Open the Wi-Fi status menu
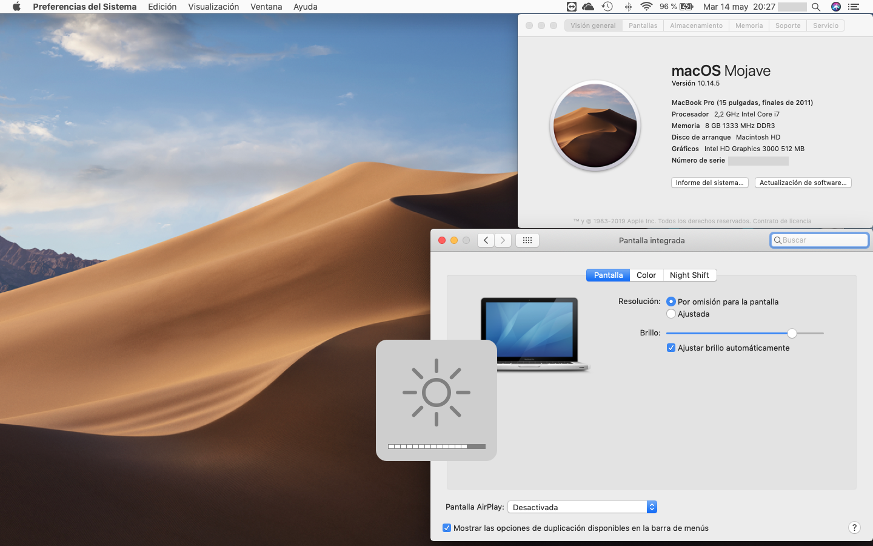Image resolution: width=873 pixels, height=546 pixels. 646,7
